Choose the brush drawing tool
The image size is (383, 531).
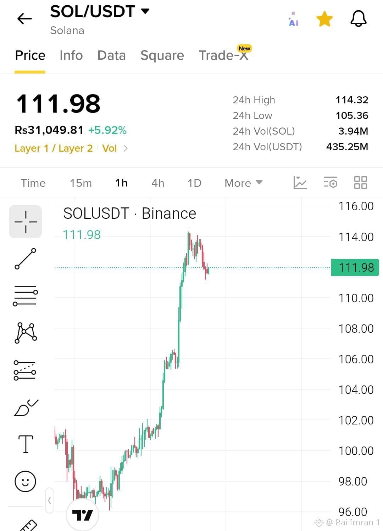tap(26, 407)
